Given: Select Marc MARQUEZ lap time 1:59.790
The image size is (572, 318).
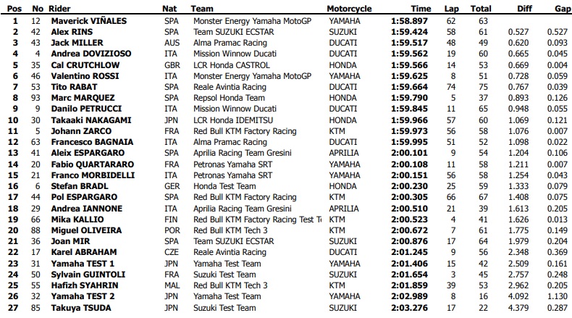Looking at the screenshot, I should (x=409, y=98).
